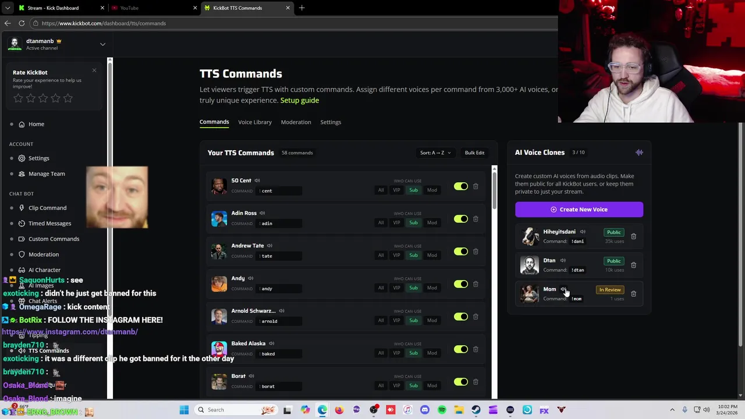The image size is (745, 419).
Task: Close the Rate KickBot card
Action: tap(94, 70)
